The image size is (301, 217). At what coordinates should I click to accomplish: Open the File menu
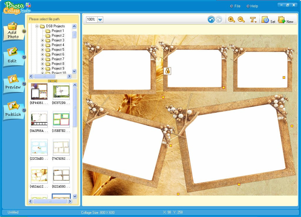tap(235, 6)
